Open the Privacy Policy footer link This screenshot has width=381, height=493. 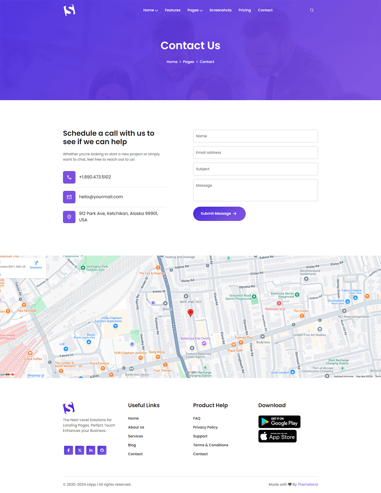click(x=205, y=427)
